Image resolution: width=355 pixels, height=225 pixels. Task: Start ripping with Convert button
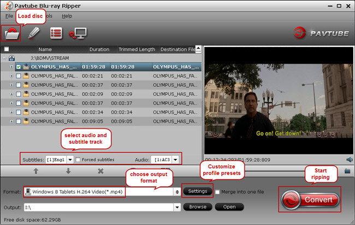tap(310, 200)
